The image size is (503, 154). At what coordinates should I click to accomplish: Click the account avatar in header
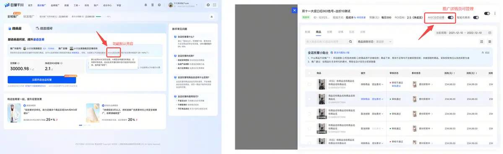171,5
